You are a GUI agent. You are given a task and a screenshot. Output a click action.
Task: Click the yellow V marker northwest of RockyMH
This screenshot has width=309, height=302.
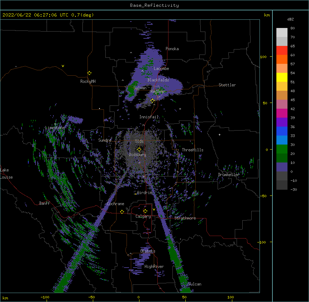tap(63, 66)
